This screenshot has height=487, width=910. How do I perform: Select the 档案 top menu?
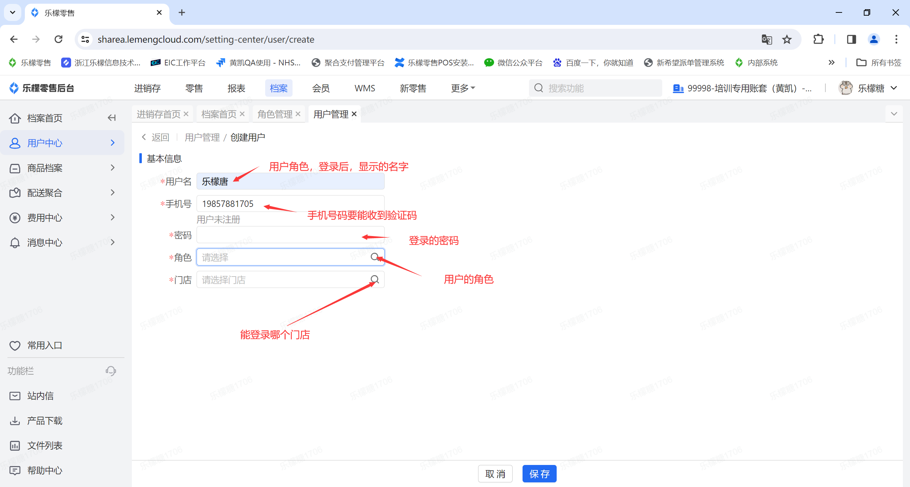pos(279,88)
